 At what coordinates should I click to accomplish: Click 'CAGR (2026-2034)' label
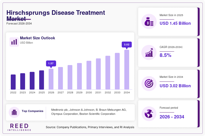click(x=171, y=47)
